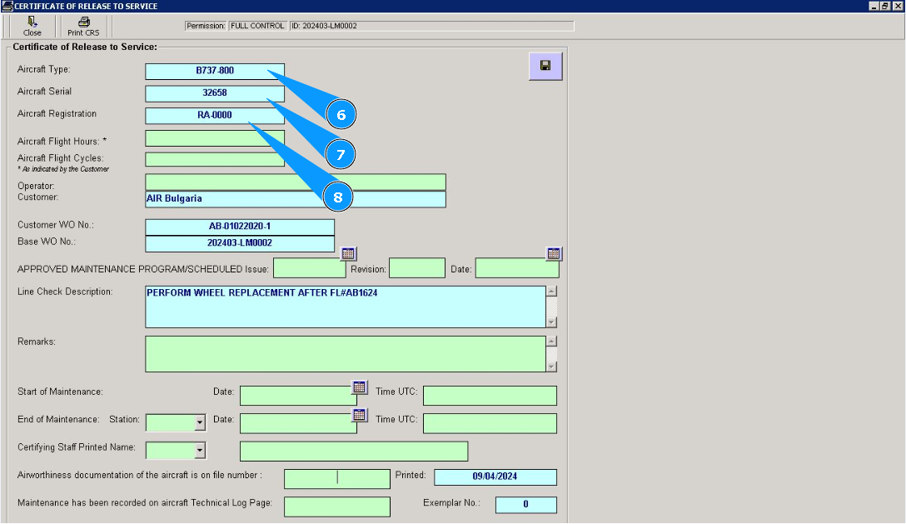Expand the Certifying Staff Printed Name dropdown
Image resolution: width=906 pixels, height=524 pixels.
[199, 450]
